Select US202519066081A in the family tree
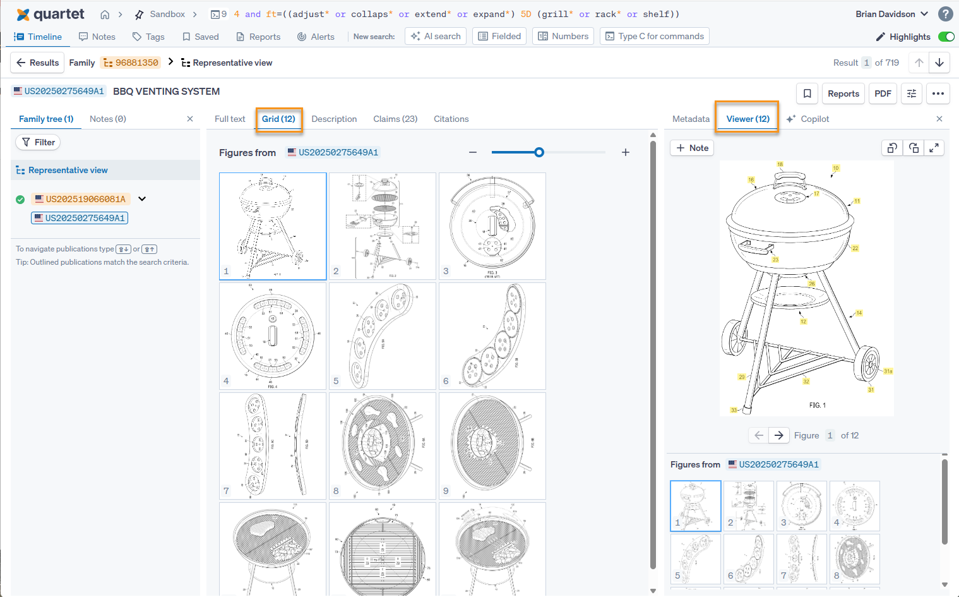 [x=81, y=199]
